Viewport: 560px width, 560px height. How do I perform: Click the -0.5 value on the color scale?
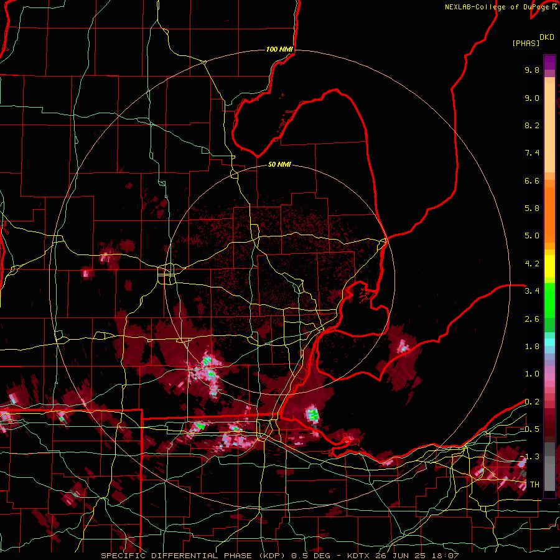pos(530,429)
